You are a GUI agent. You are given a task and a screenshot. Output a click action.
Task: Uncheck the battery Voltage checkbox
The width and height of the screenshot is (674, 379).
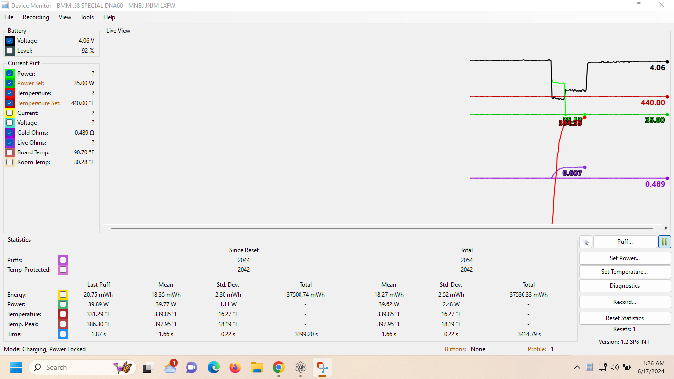10,41
